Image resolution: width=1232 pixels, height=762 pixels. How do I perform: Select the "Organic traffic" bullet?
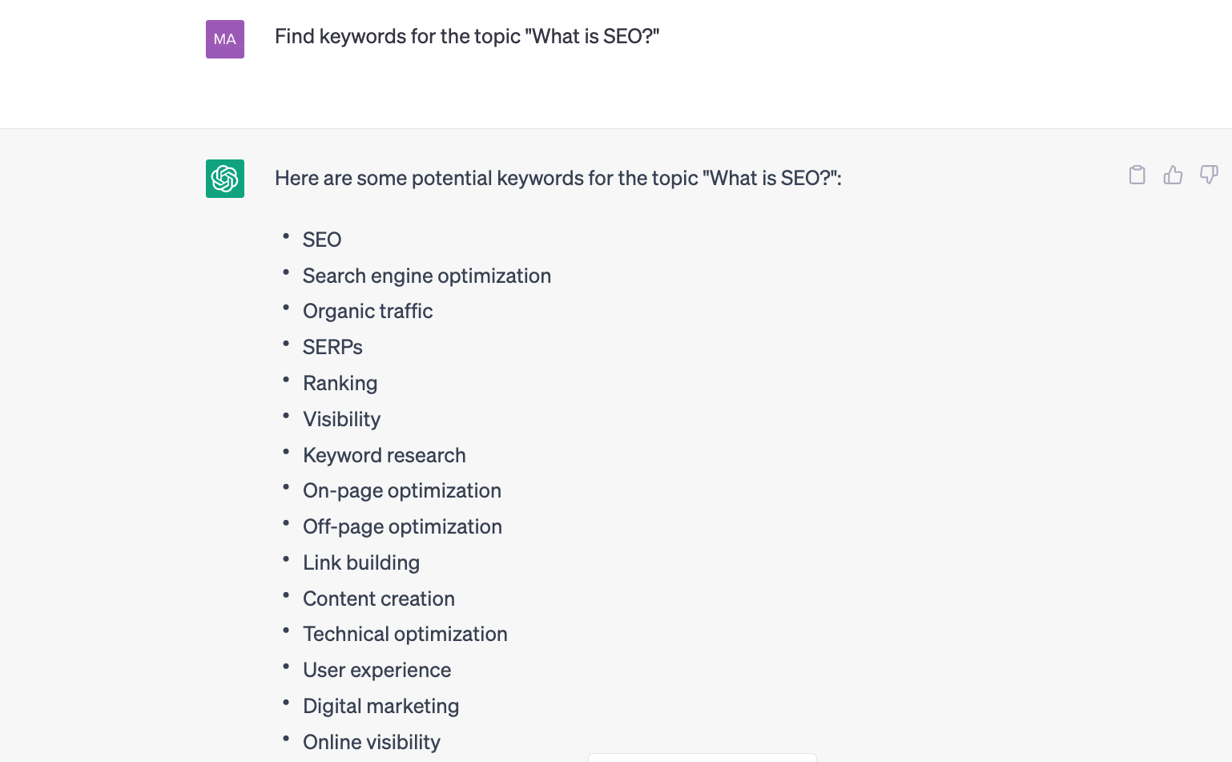click(368, 311)
